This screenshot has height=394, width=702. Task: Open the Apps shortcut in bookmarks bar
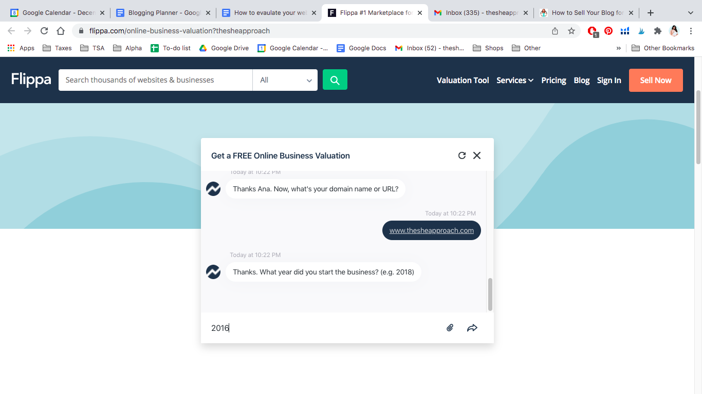tap(21, 48)
